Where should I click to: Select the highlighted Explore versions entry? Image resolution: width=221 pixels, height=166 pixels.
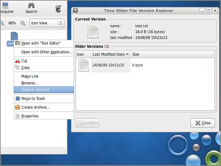pyautogui.click(x=44, y=90)
